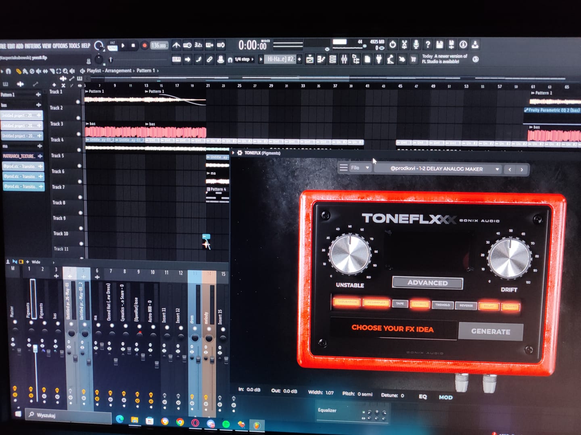Click the metronome icon in the toolbar
The image size is (581, 435).
176,45
